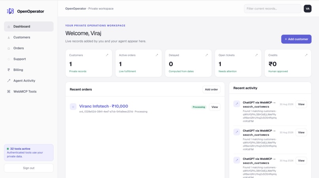
Task: Focus the Filter current records field
Action: [x=272, y=9]
